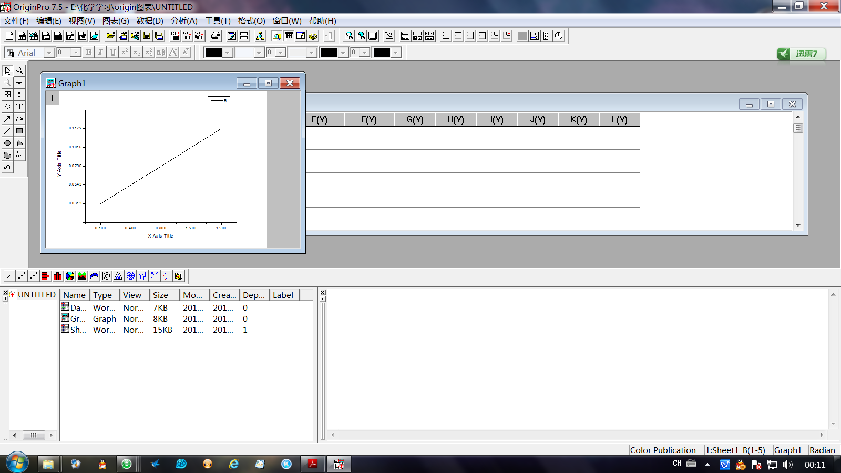This screenshot has width=841, height=473.
Task: Open the 图表(G) menu
Action: click(x=116, y=21)
